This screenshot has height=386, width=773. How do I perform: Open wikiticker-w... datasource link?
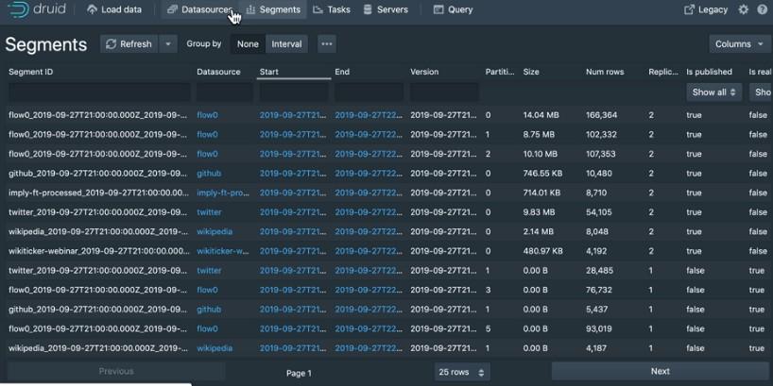coord(223,251)
